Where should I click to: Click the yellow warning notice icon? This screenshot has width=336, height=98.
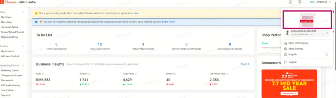(x=36, y=13)
